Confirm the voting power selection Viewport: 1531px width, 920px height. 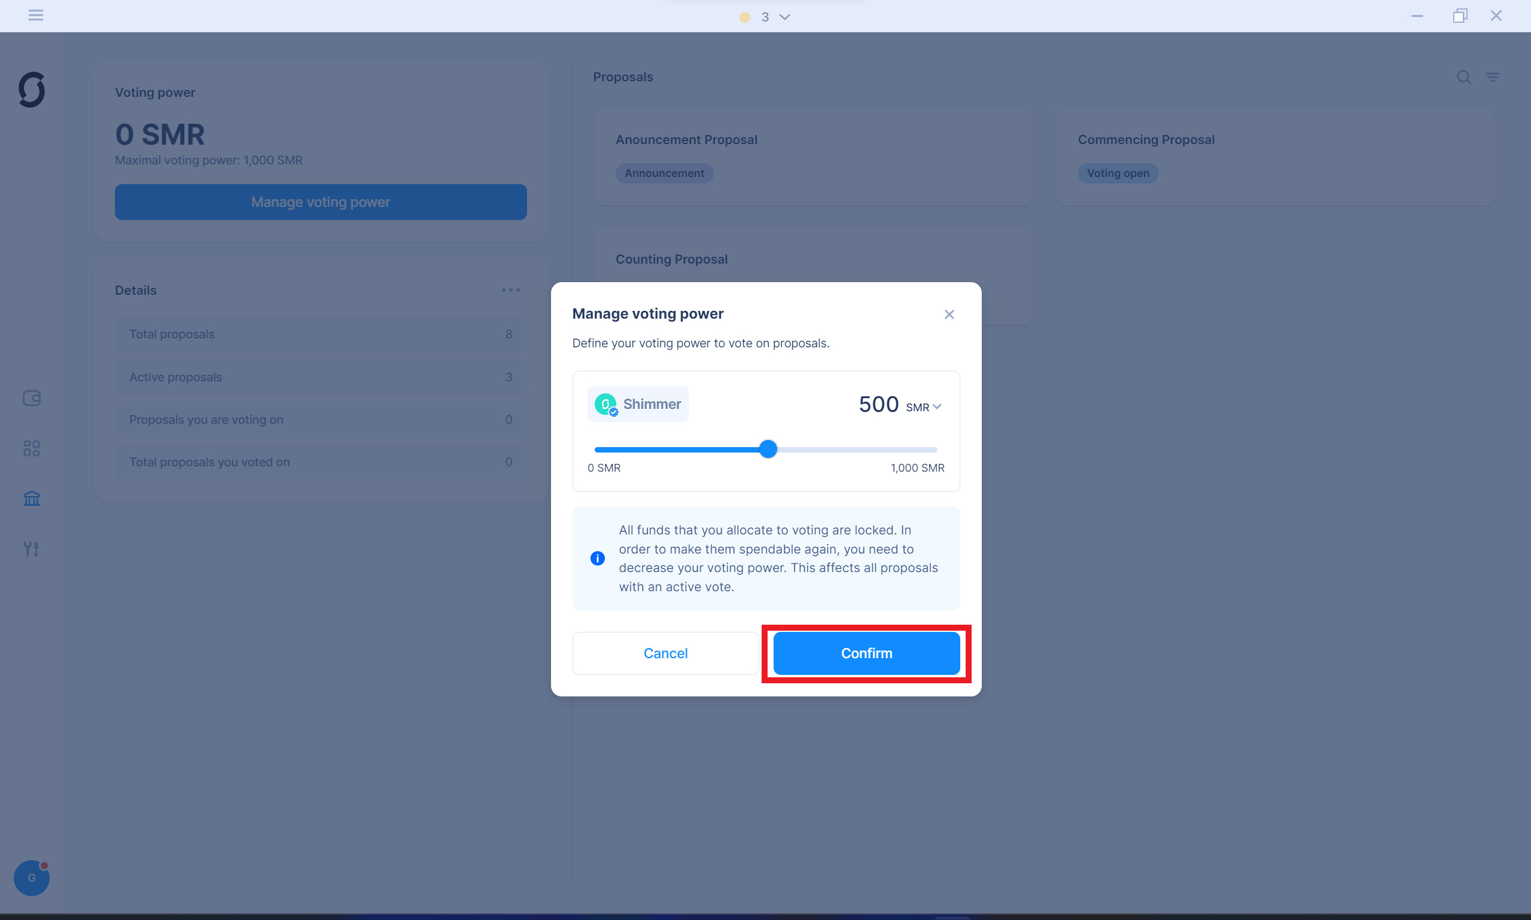pyautogui.click(x=865, y=652)
